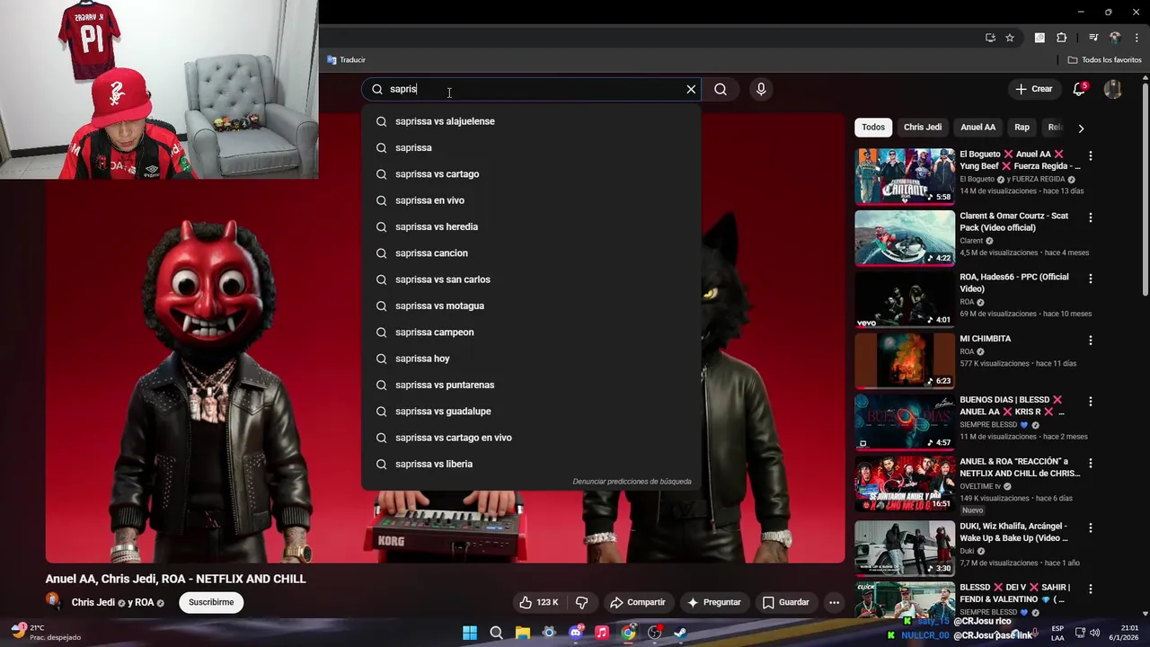This screenshot has width=1150, height=647.
Task: Open Todos los favoritos folder
Action: (x=1104, y=60)
